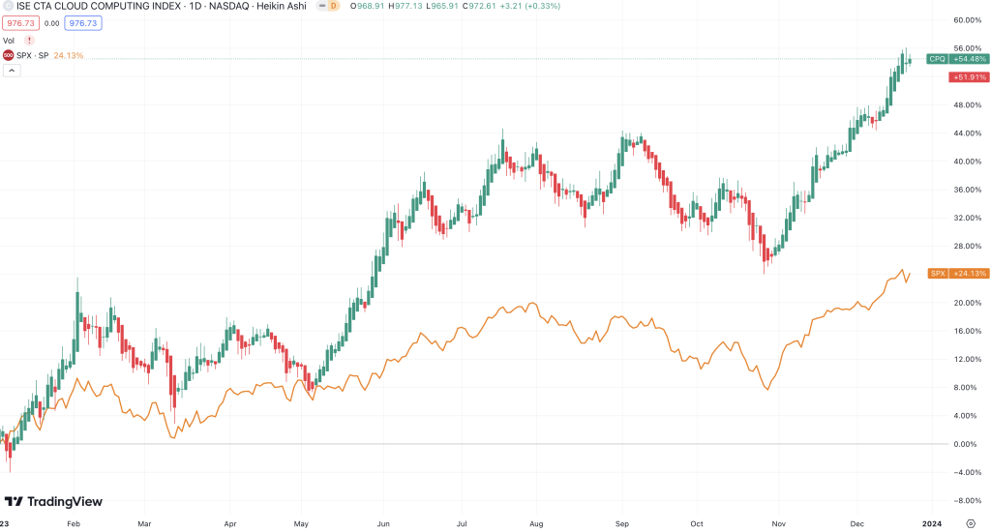
Task: Click the +3.21 (+0.33%) change value
Action: (x=529, y=6)
